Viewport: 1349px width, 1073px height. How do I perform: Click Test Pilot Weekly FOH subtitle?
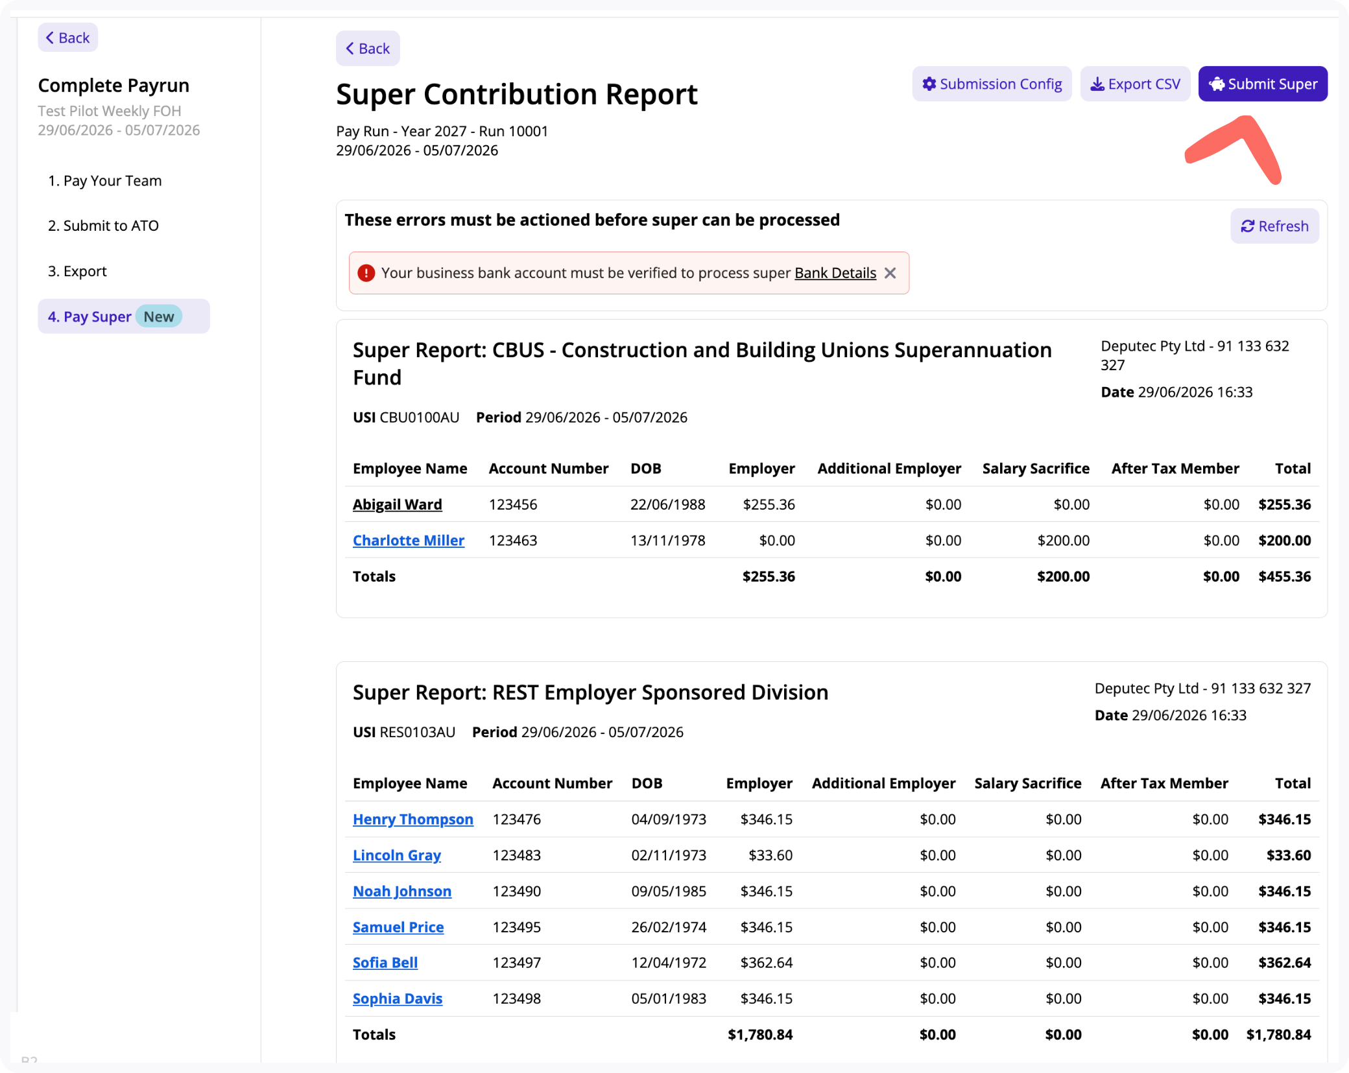coord(110,111)
